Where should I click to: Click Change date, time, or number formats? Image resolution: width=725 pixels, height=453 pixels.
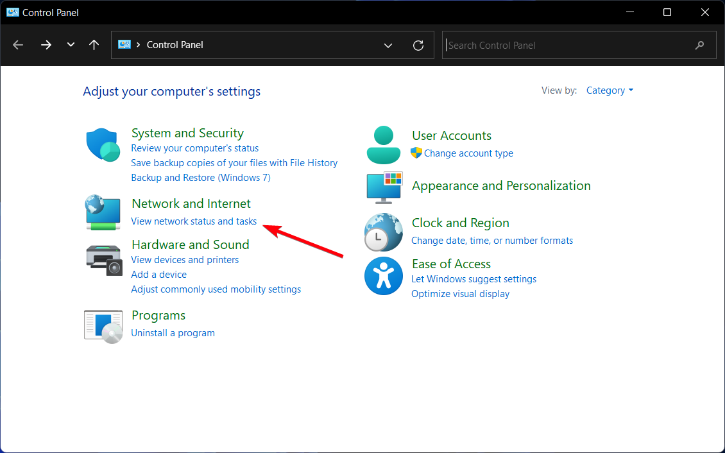(x=492, y=241)
